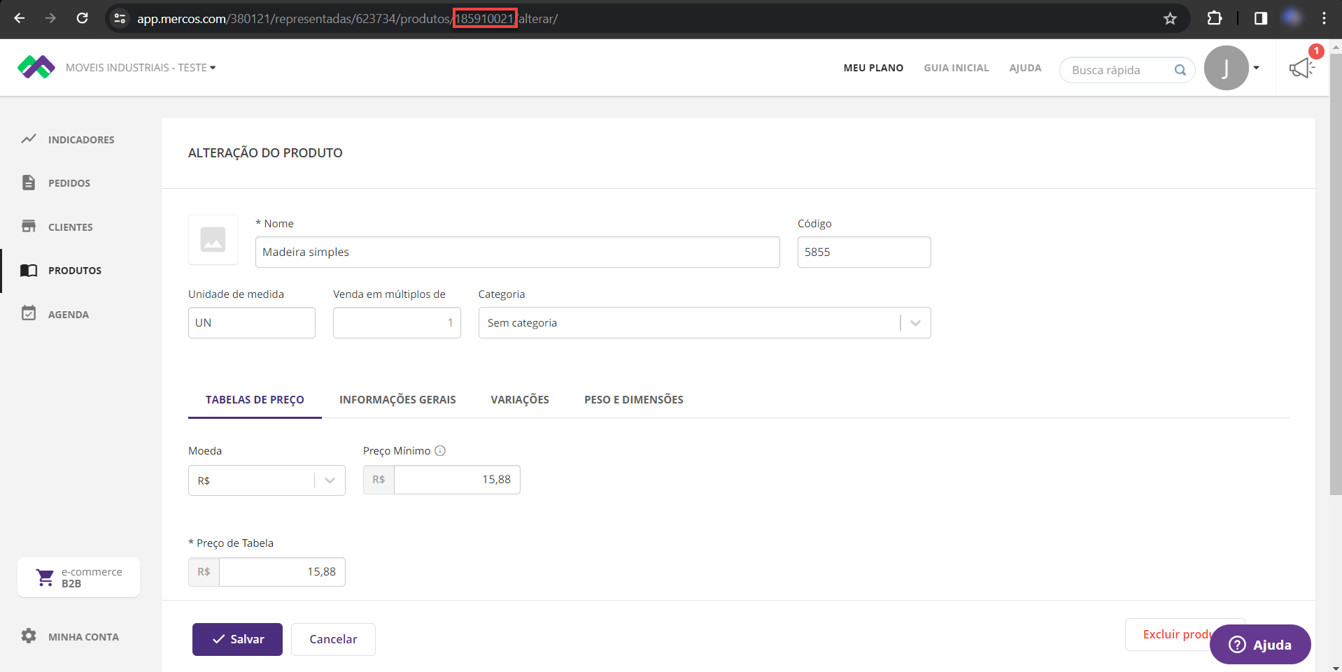
Task: Expand the Moveis Industriais company selector
Action: [x=140, y=68]
